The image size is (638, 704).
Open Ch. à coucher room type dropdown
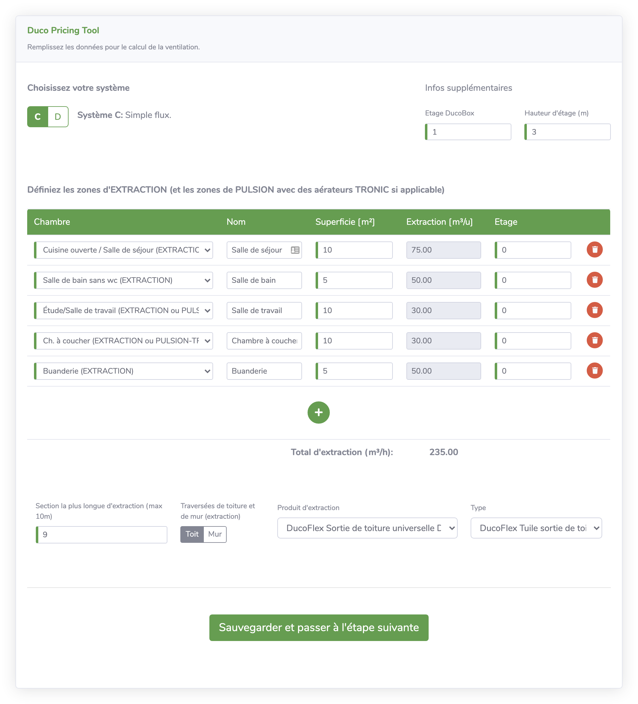point(124,341)
